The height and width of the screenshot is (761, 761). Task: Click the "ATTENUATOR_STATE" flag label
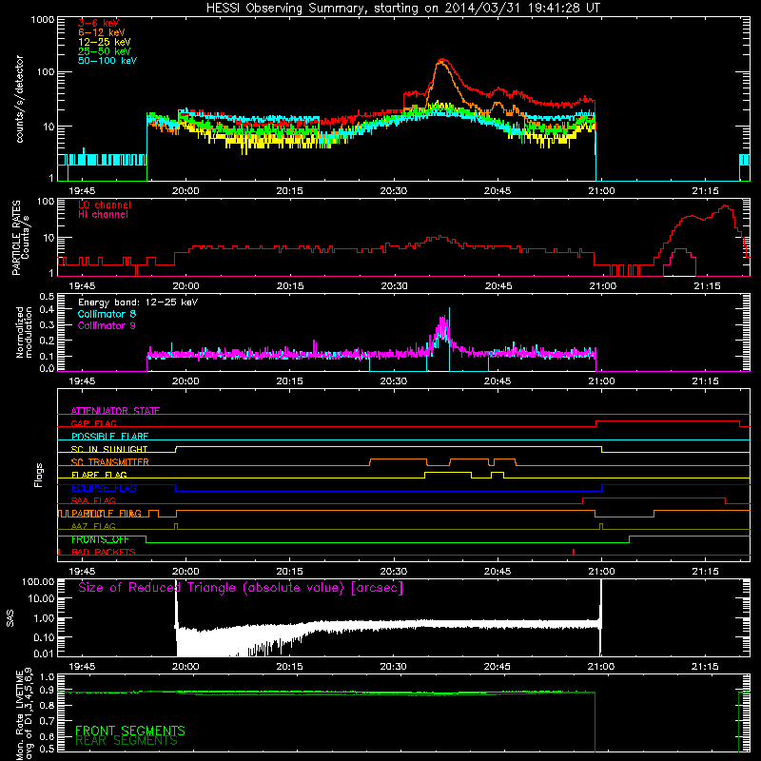click(x=115, y=411)
